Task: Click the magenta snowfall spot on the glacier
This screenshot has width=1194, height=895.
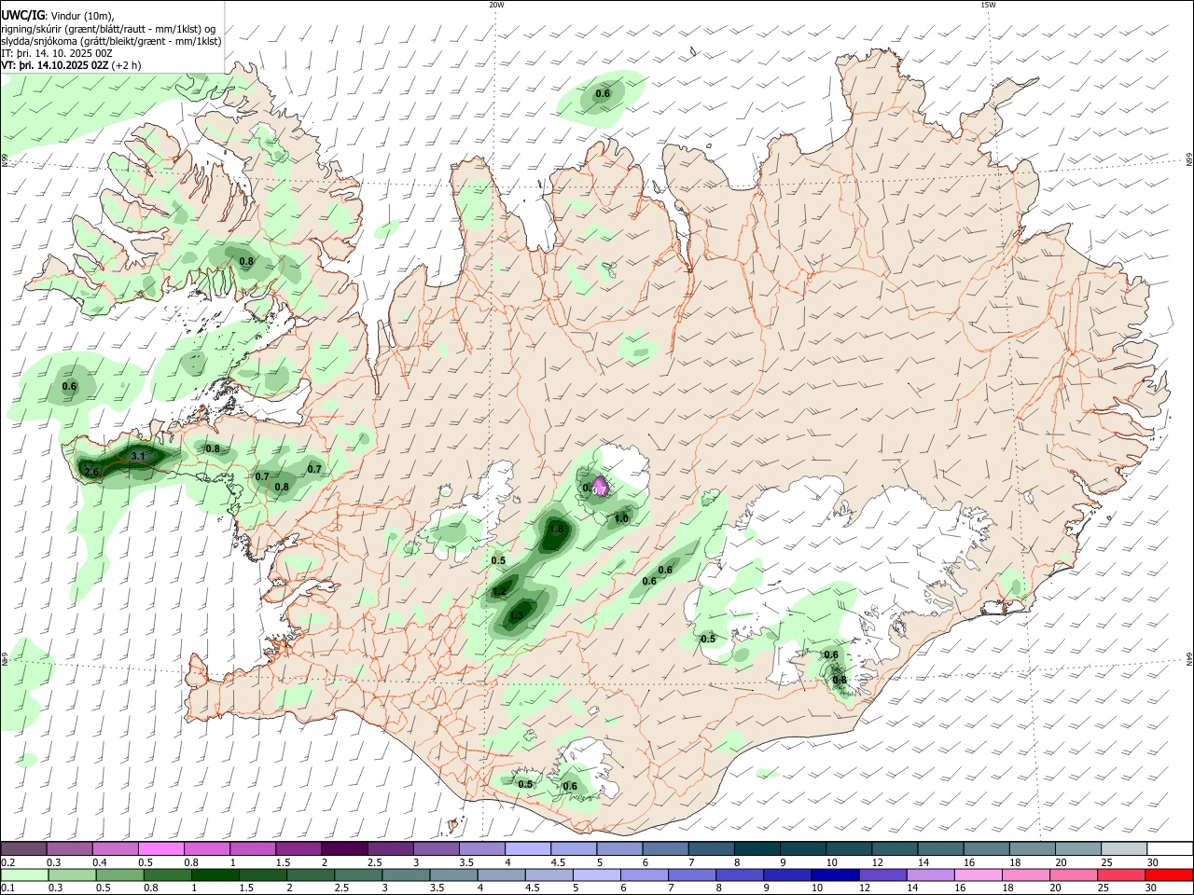Action: [x=600, y=486]
